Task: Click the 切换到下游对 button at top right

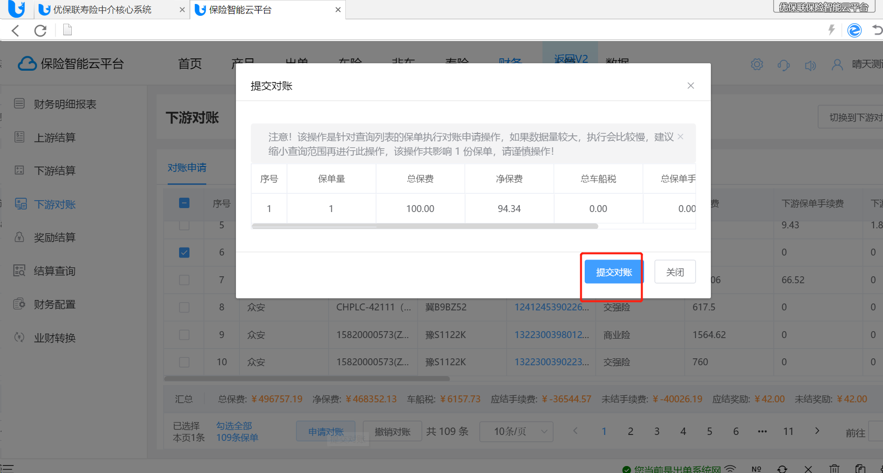Action: point(851,117)
